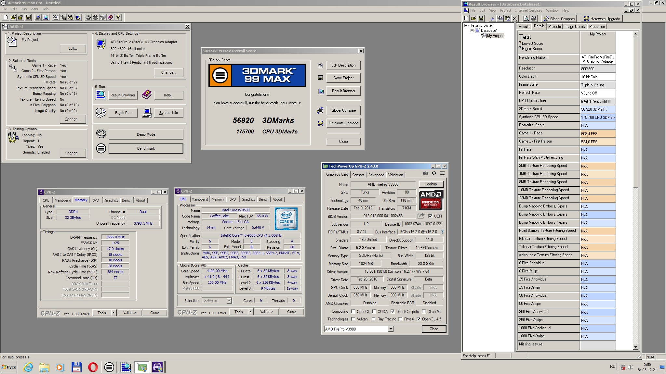Click Result Browser magnifier icon in 3DMark toolbar
This screenshot has height=374, width=666.
pos(46,18)
